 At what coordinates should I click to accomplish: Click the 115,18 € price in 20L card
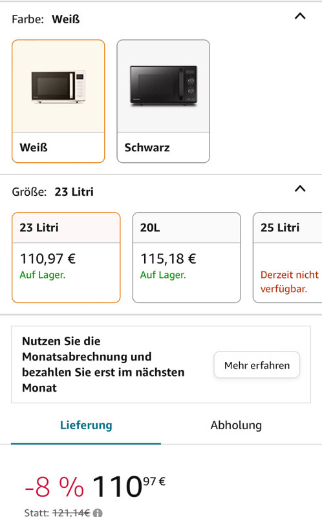pyautogui.click(x=168, y=258)
